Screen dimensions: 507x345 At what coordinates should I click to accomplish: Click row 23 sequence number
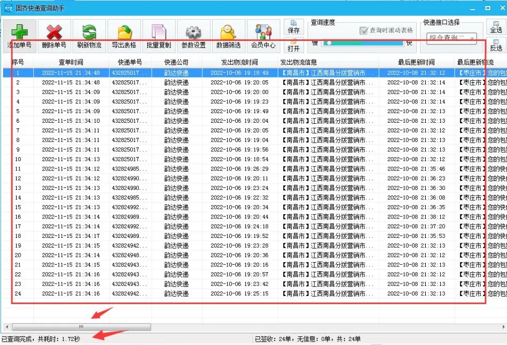(x=18, y=284)
